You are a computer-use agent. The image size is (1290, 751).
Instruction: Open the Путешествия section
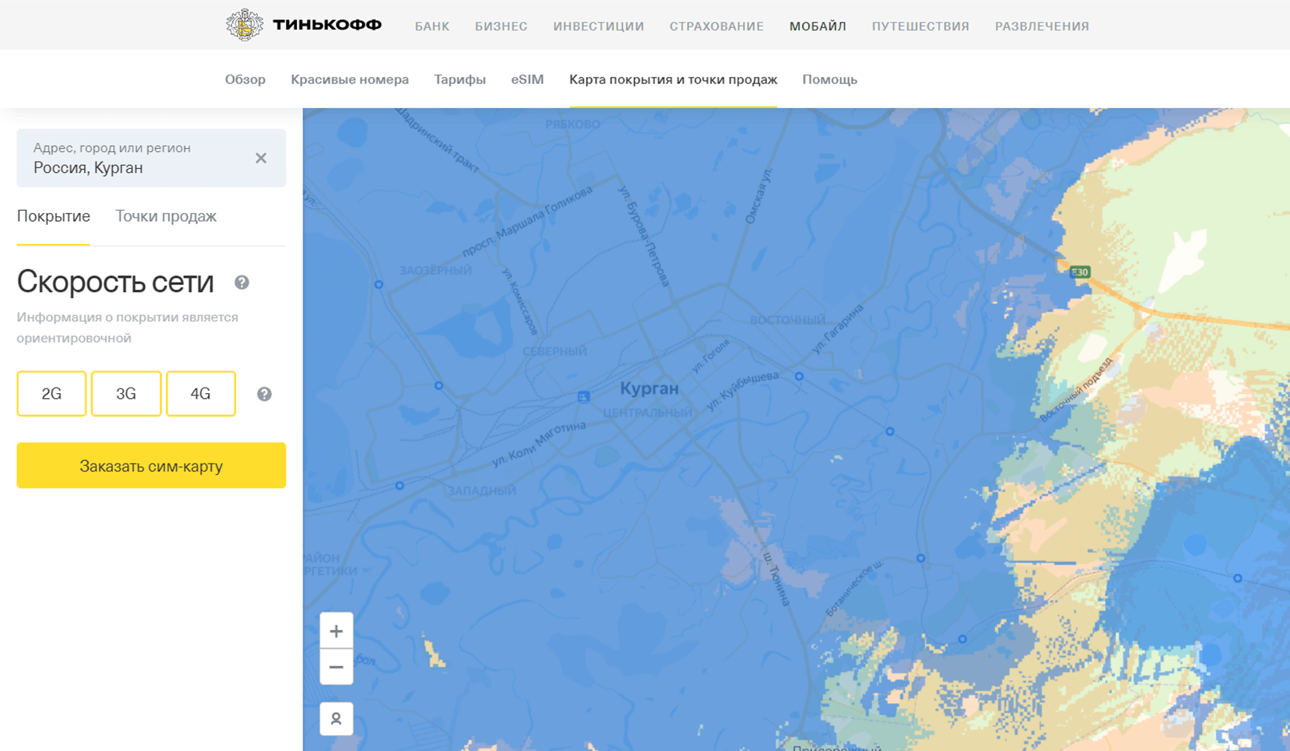tap(921, 26)
